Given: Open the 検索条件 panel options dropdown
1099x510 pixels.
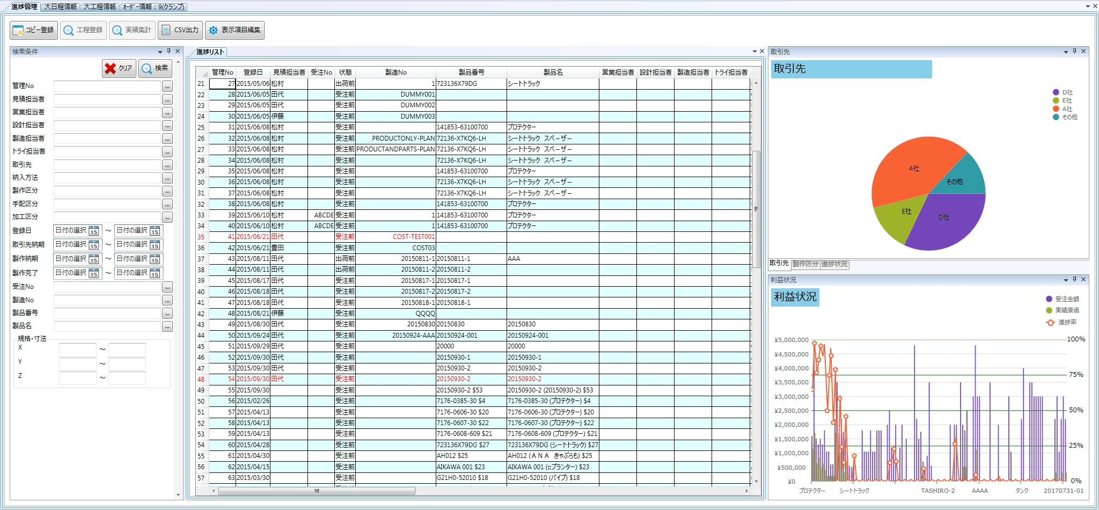Looking at the screenshot, I should click(160, 52).
